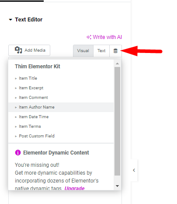Select the Item Title dynamic tag

coord(61,78)
